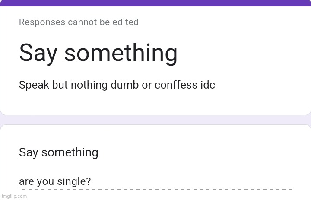The height and width of the screenshot is (200, 311).
Task: Click the word "Speak" in the description
Action: [34, 85]
